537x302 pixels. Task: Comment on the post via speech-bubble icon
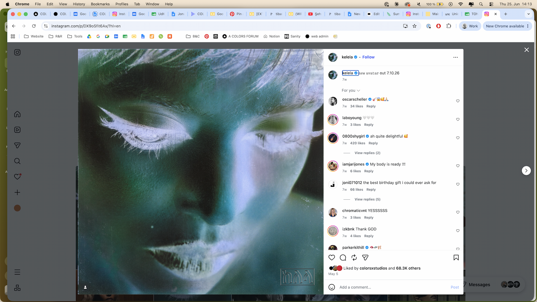pyautogui.click(x=343, y=257)
